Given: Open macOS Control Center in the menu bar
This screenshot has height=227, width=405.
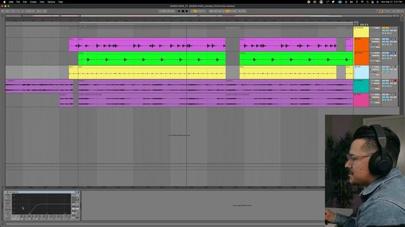Looking at the screenshot, I should pyautogui.click(x=373, y=2).
